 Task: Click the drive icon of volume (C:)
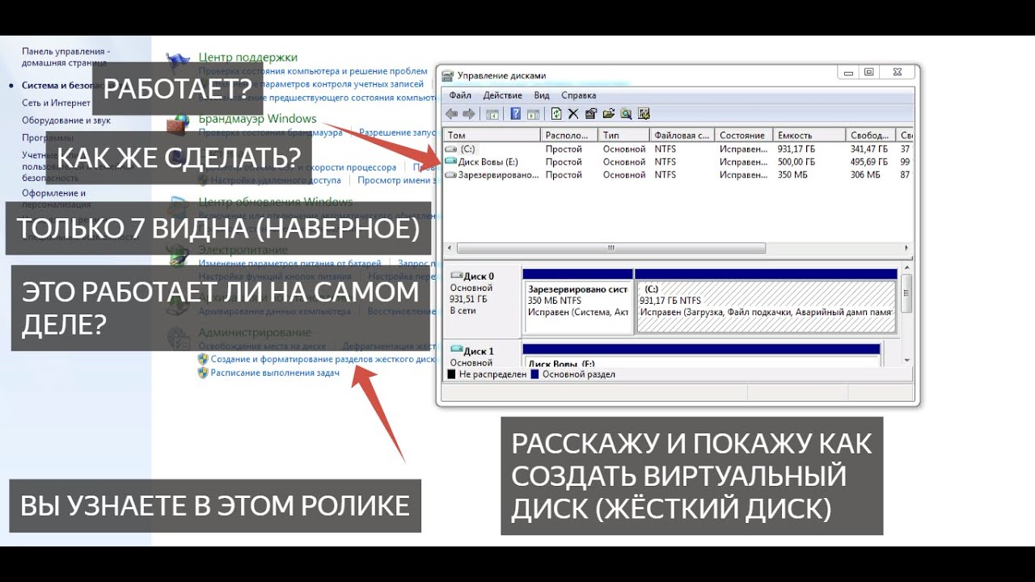(450, 150)
